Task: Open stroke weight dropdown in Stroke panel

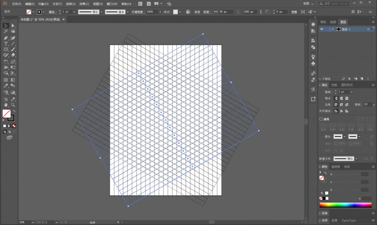Action: [351, 92]
